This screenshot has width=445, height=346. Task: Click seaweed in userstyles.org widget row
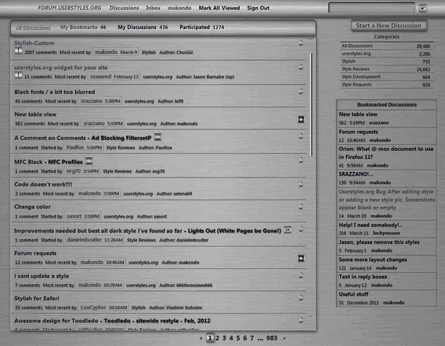100,77
